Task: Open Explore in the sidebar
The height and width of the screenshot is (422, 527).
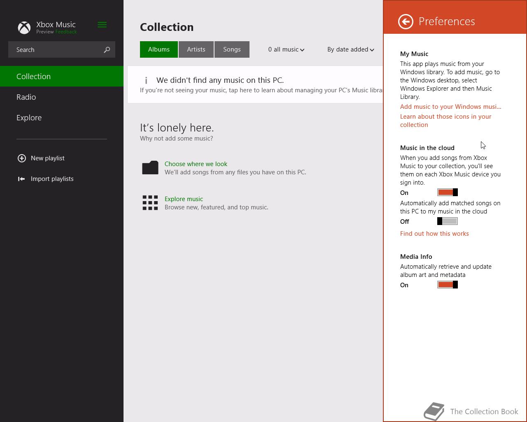Action: (62, 117)
